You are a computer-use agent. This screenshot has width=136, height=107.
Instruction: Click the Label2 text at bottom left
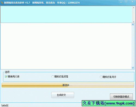(x=5, y=105)
